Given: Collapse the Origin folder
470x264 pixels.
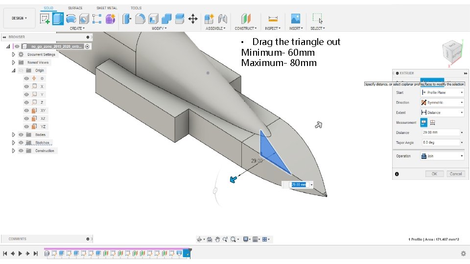Looking at the screenshot, I should pyautogui.click(x=14, y=70).
